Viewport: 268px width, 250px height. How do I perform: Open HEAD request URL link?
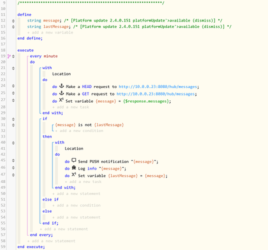click(x=158, y=87)
